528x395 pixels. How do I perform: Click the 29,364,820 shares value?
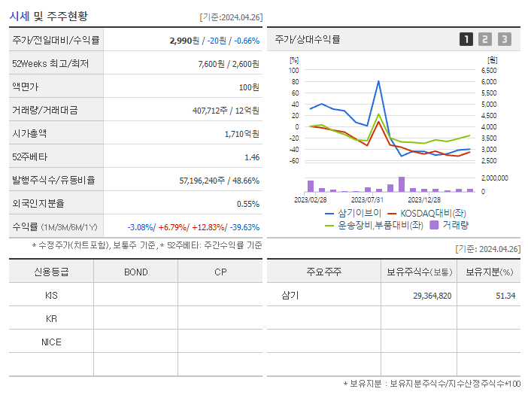432,296
